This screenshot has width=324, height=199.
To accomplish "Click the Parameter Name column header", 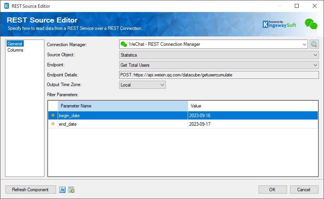I will click(123, 106).
